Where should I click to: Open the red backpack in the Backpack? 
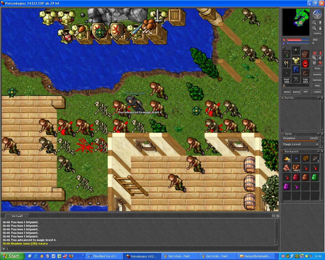point(296,177)
